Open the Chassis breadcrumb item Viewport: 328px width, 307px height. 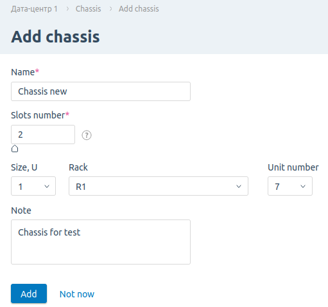click(x=88, y=9)
